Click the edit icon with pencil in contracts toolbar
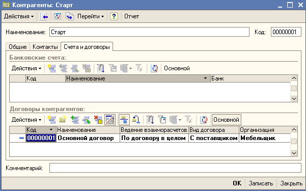Viewport: 306px width, 191px height. tap(87, 120)
